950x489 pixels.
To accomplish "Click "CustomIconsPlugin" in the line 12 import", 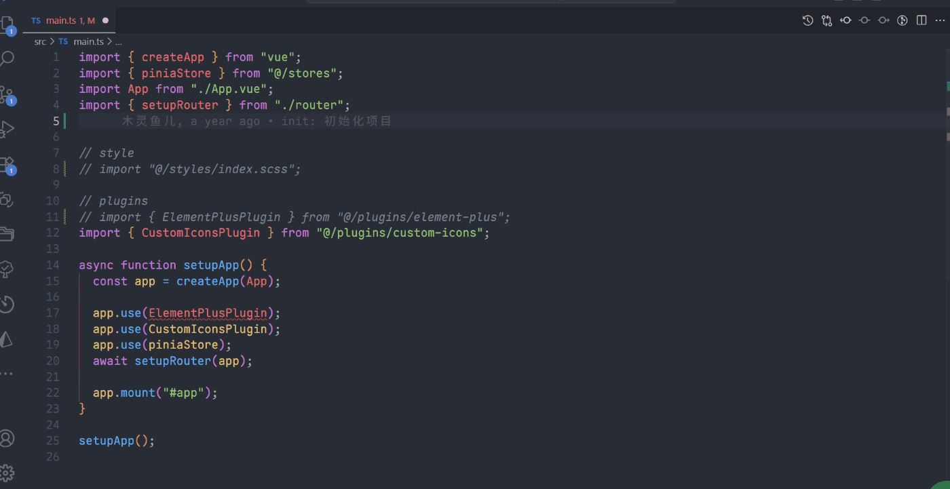I will [201, 233].
